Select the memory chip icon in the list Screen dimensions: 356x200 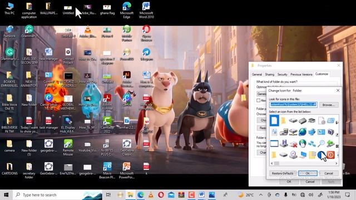(302, 121)
